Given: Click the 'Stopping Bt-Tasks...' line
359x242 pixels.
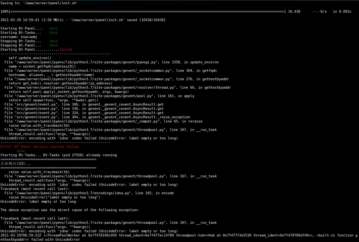Looking at the screenshot, I should pyautogui.click(x=29, y=41).
